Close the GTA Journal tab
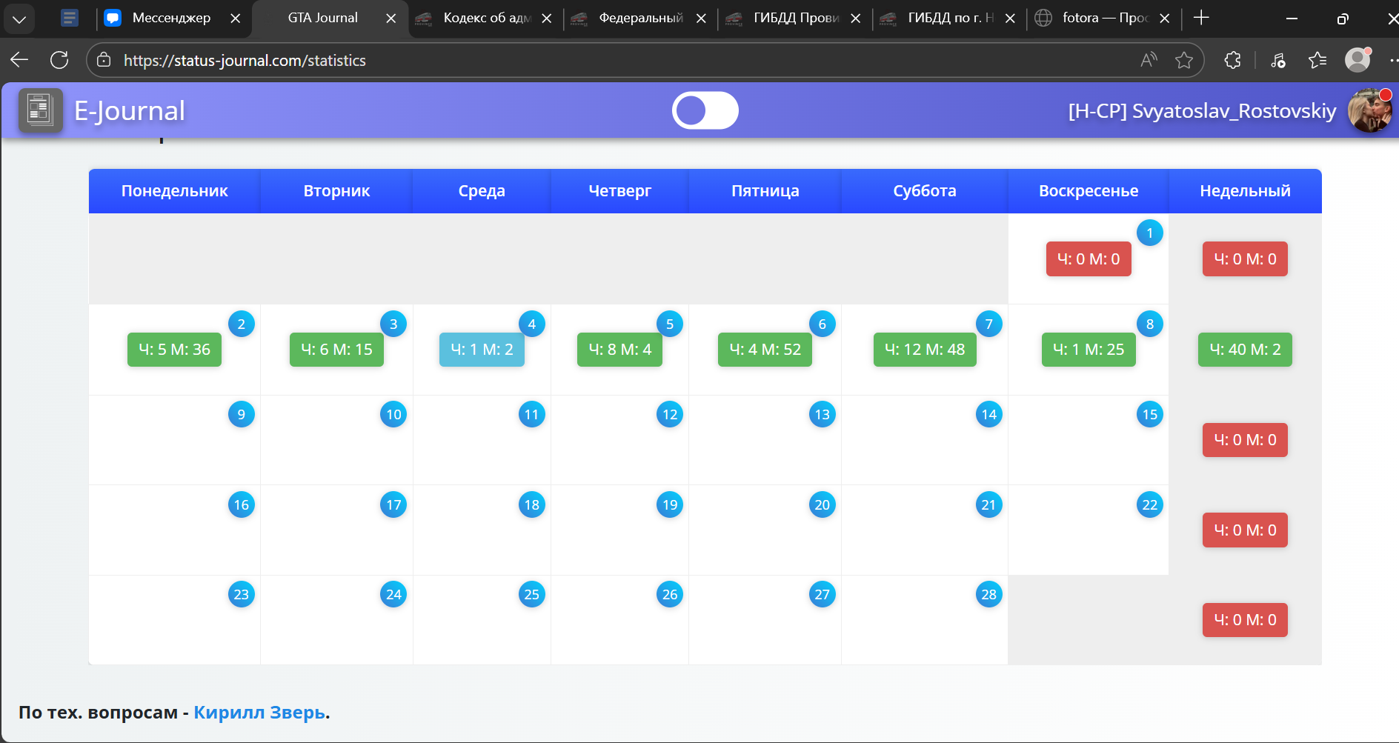Viewport: 1399px width, 743px height. point(391,19)
